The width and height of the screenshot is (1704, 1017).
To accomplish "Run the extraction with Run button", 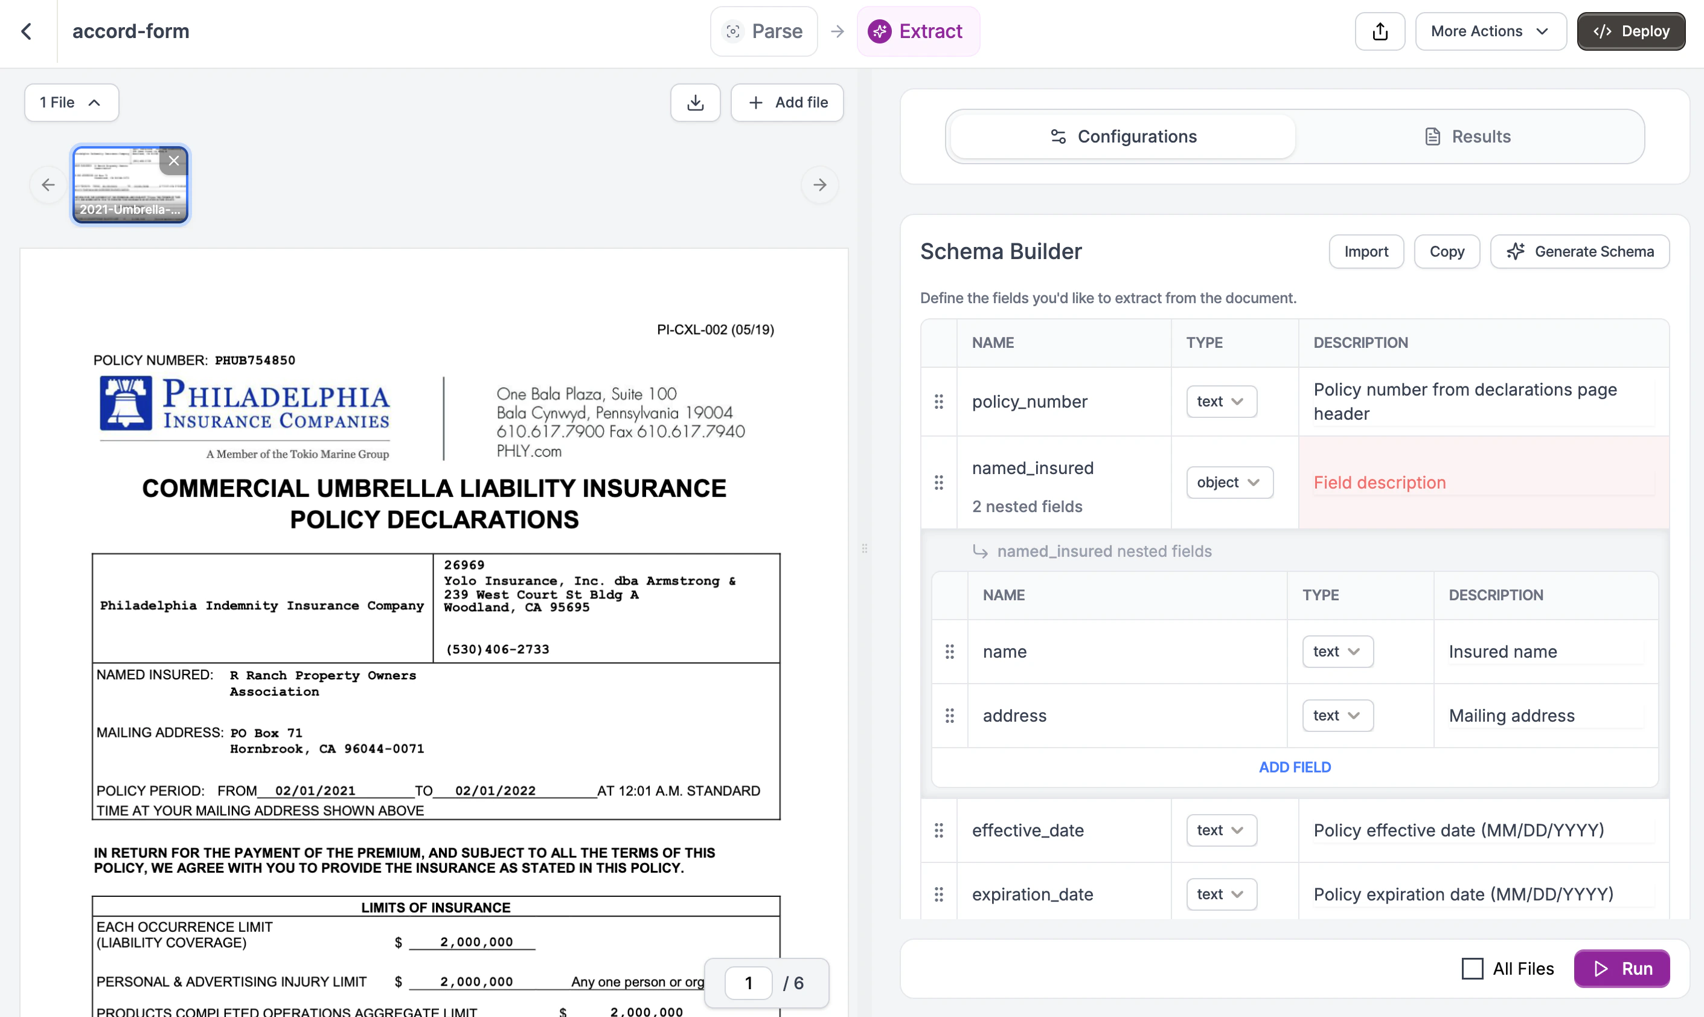I will 1621,967.
